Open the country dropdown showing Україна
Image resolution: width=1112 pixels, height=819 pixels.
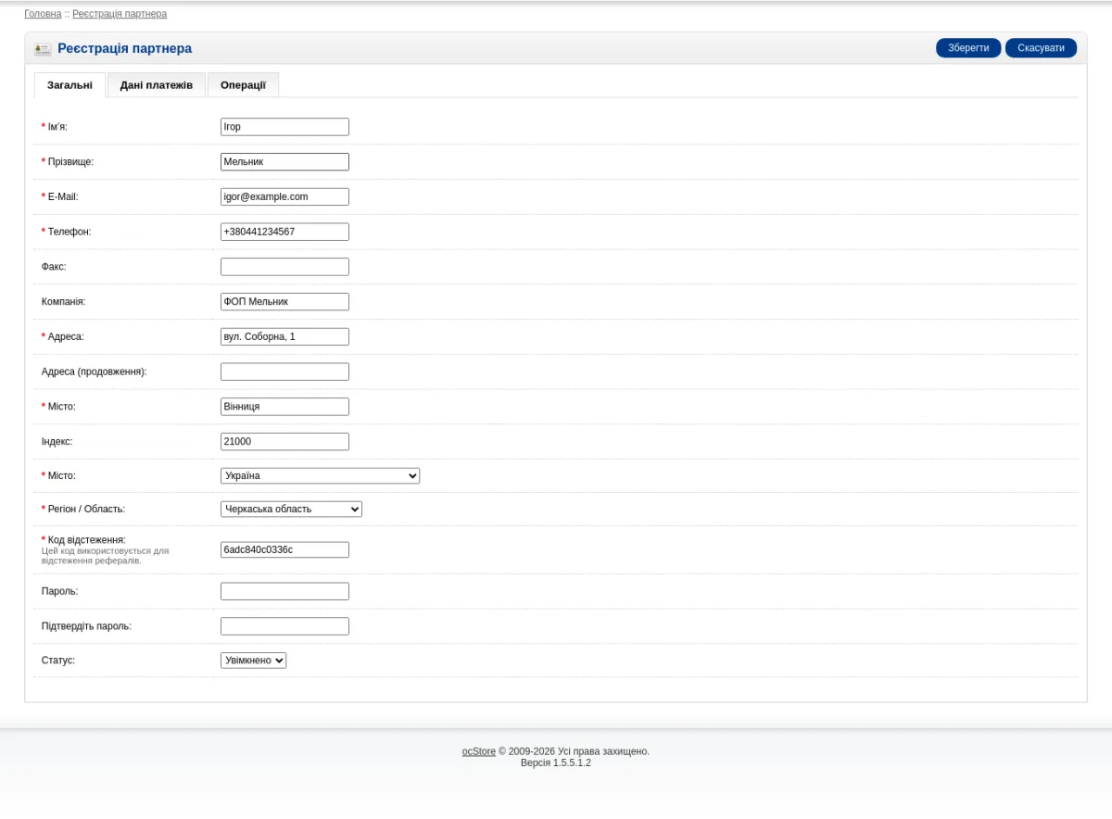coord(320,476)
